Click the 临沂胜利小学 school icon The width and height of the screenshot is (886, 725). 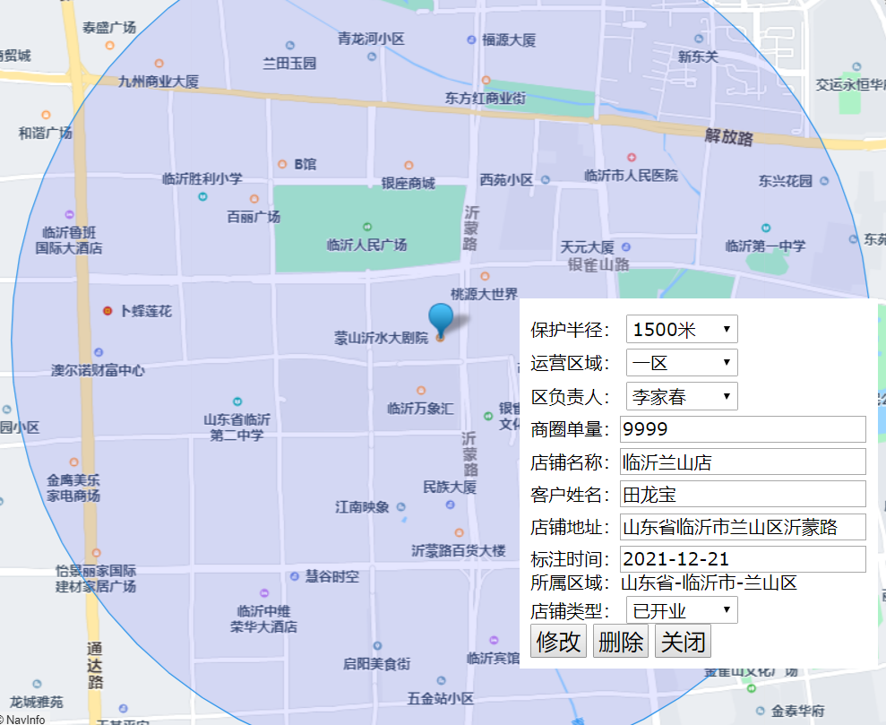click(202, 196)
